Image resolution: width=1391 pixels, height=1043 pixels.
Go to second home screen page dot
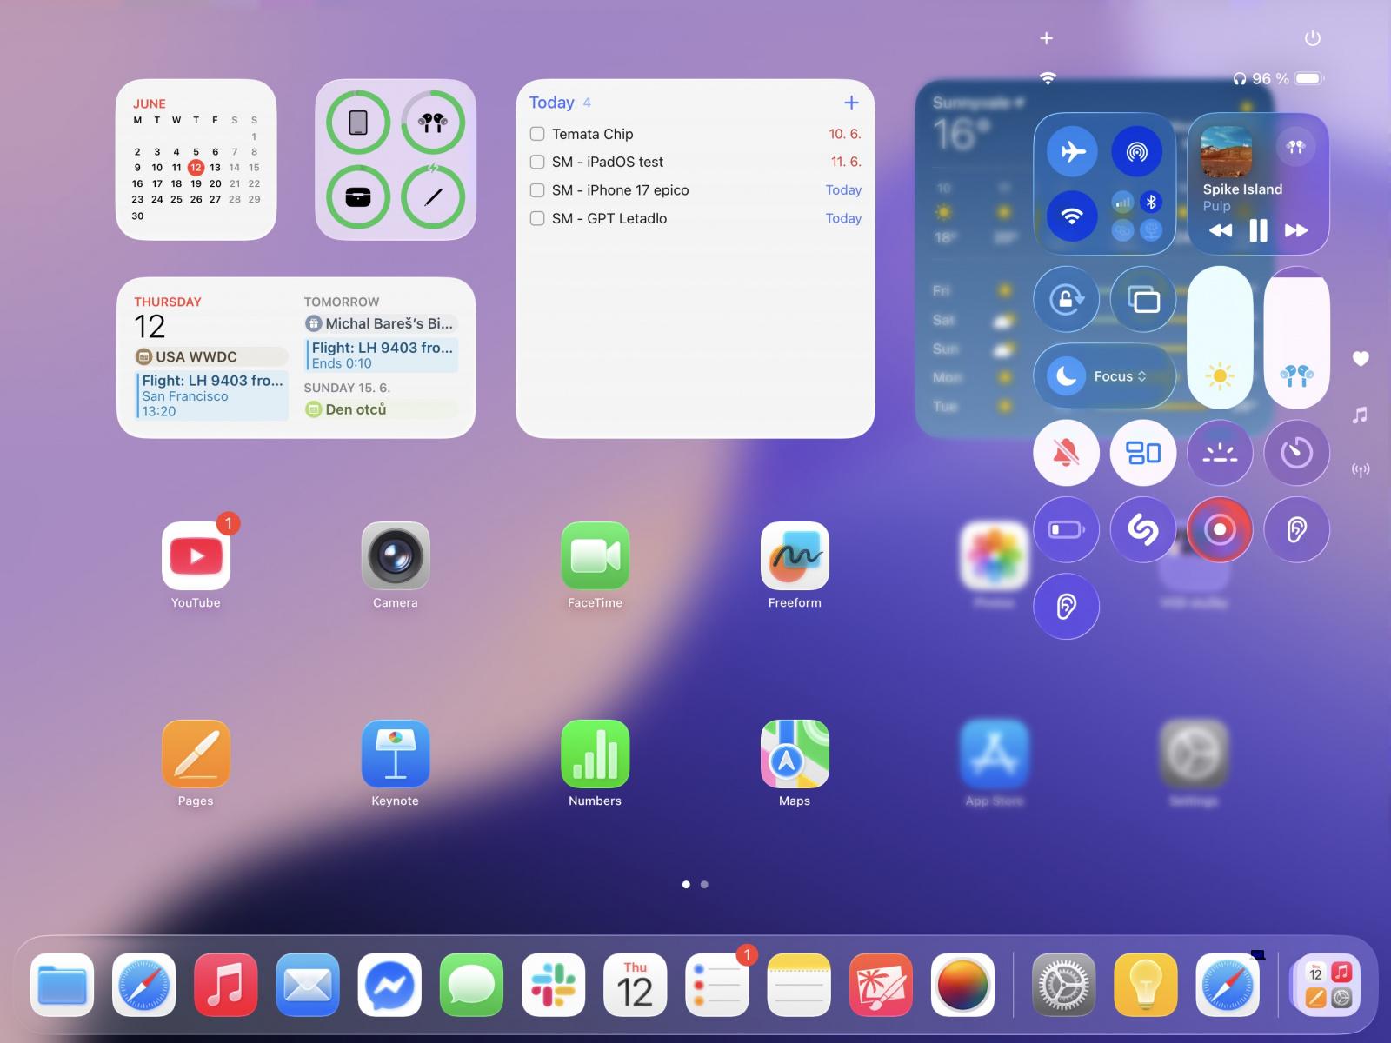[x=704, y=885]
